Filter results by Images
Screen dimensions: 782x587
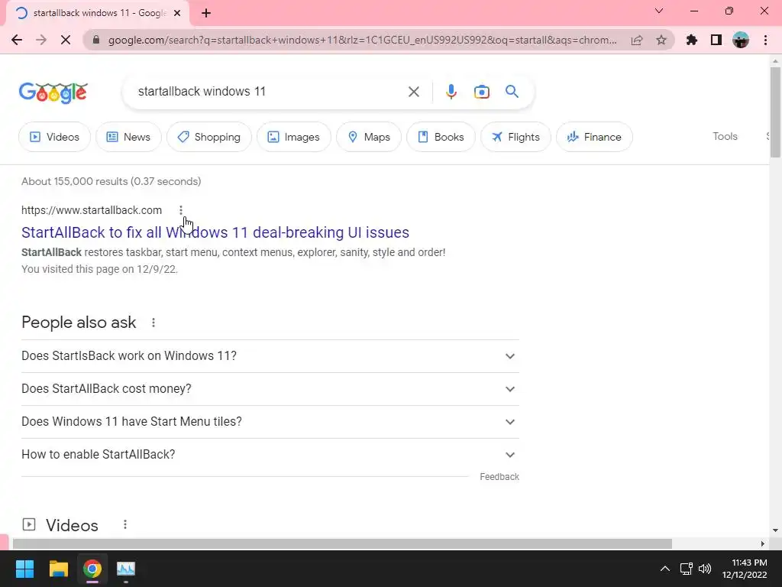(294, 137)
